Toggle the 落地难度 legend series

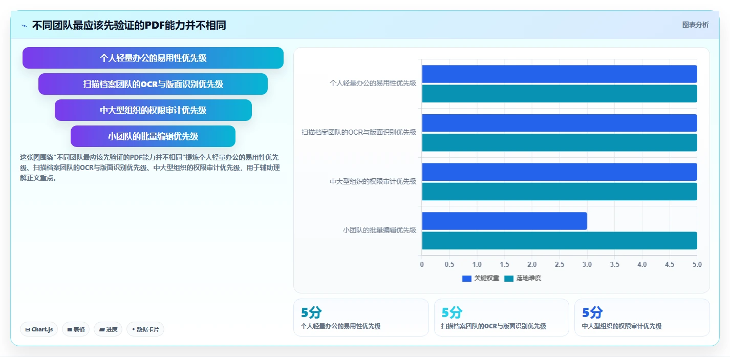(x=523, y=278)
